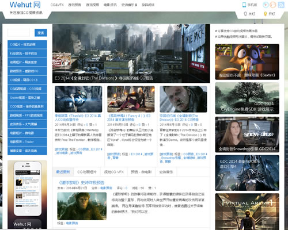Click the pink round social icon in header

pos(266,5)
